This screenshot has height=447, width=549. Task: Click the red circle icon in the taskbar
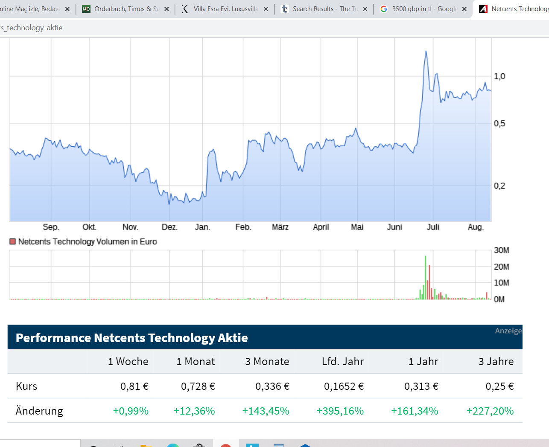point(226,446)
